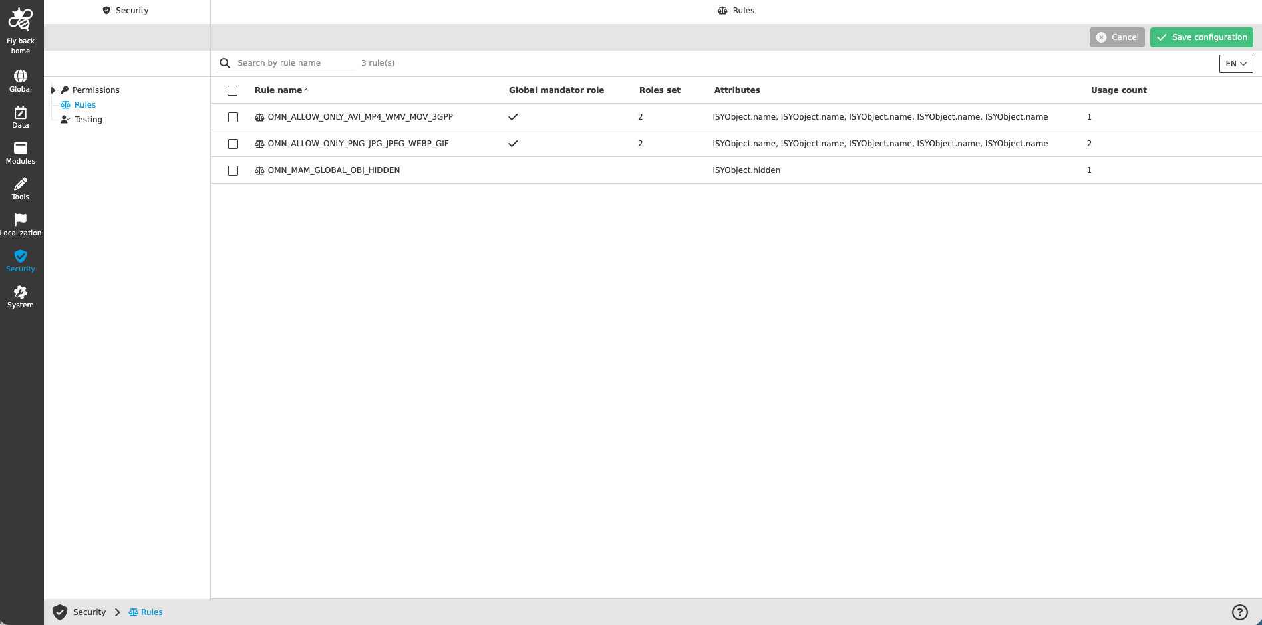Viewport: 1262px width, 625px height.
Task: Click the Rules header scale icon
Action: [x=722, y=11]
